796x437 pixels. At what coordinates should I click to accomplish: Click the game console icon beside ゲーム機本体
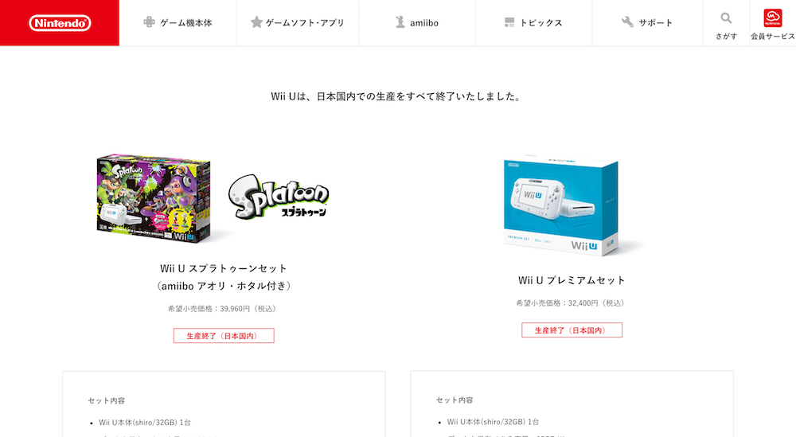[149, 21]
